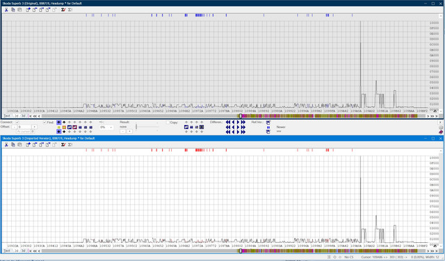Click the highlighted down-arrow Find icon

pos(58,132)
